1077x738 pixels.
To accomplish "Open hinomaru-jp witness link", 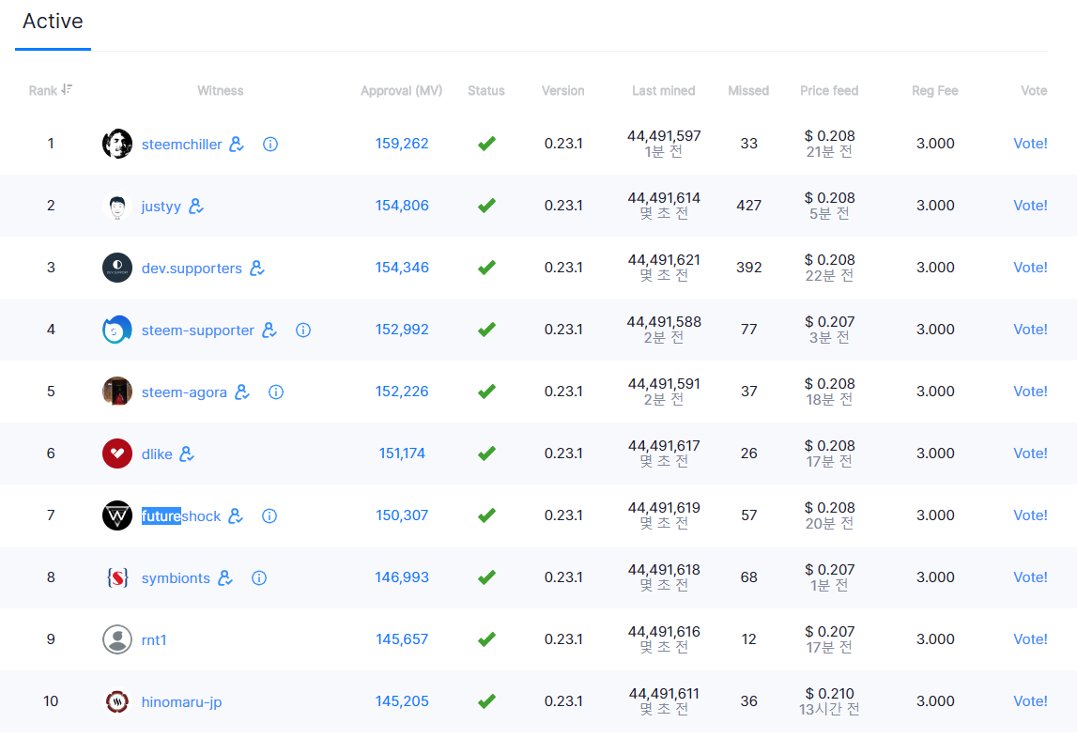I will click(181, 701).
